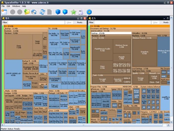Click Documents and Settings - 31.7Gb header
Viewport: 174px width, 131px height.
click(130, 28)
